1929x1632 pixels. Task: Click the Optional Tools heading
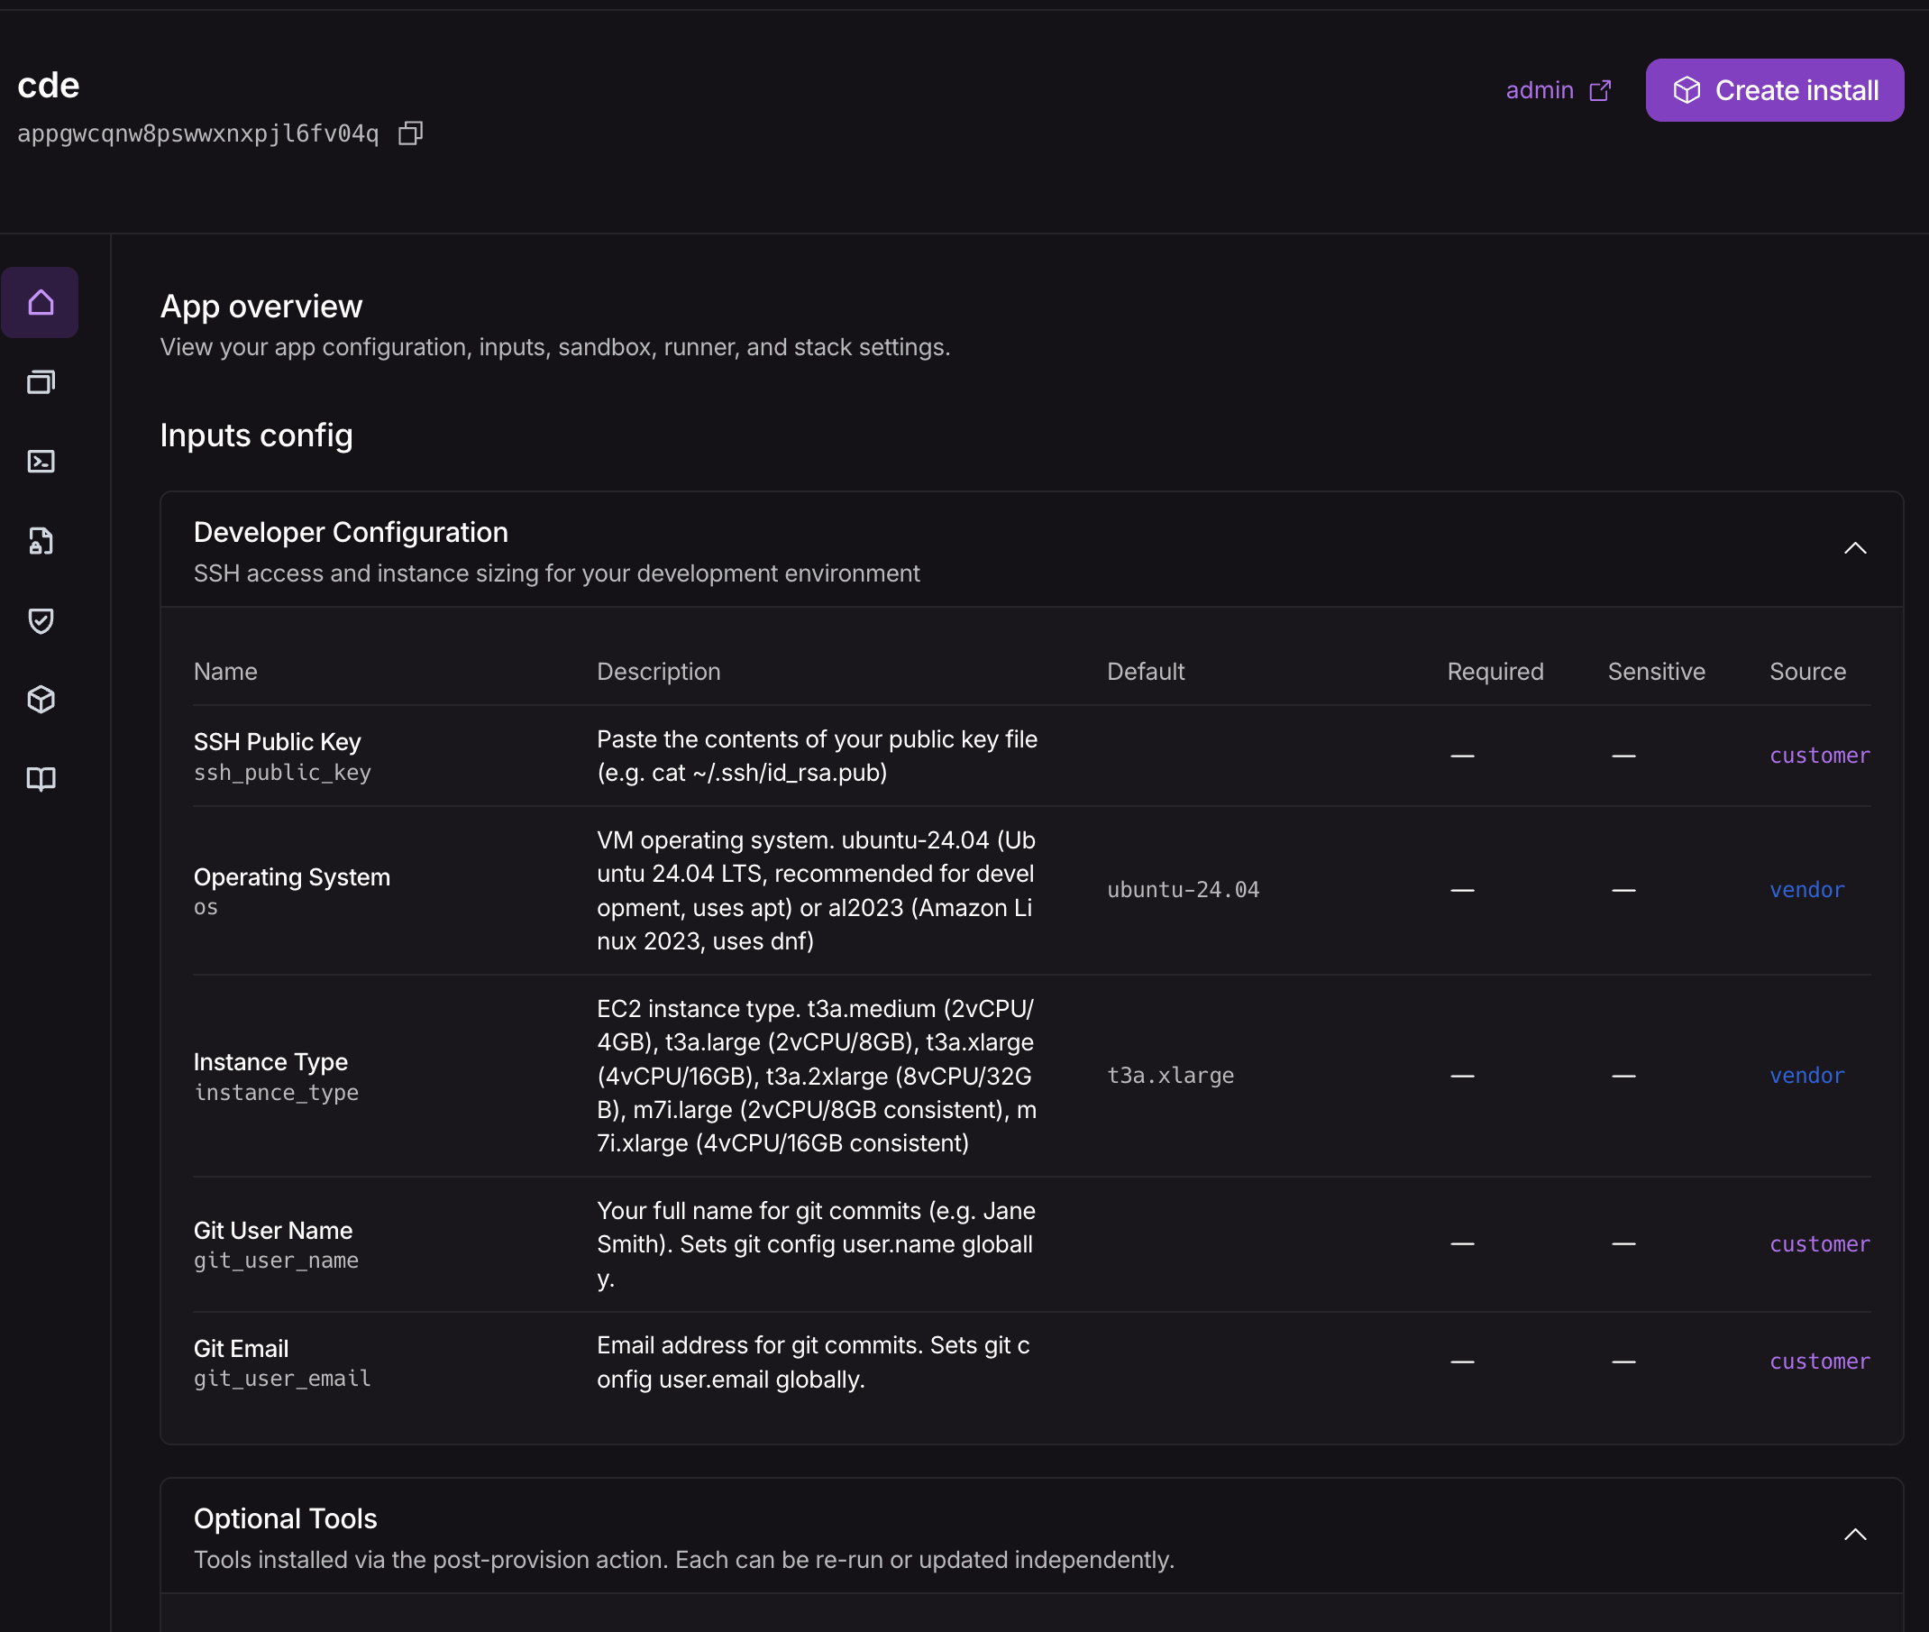[285, 1518]
